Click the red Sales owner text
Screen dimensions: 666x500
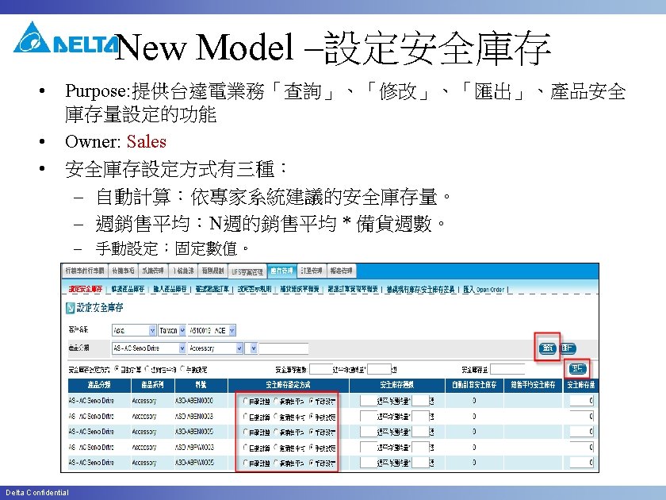point(147,141)
